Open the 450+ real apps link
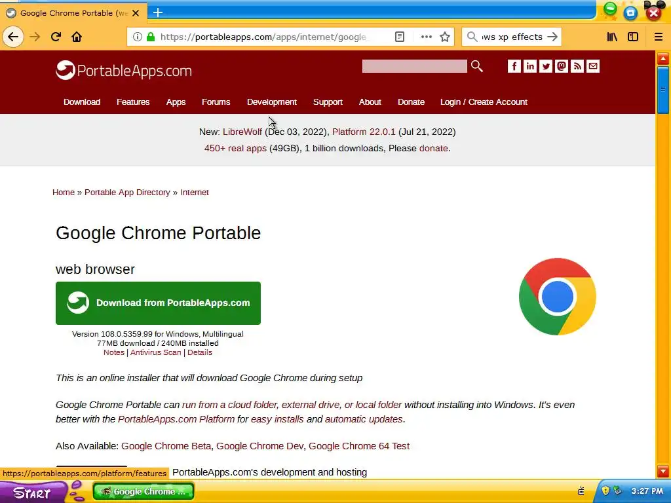 pos(235,148)
